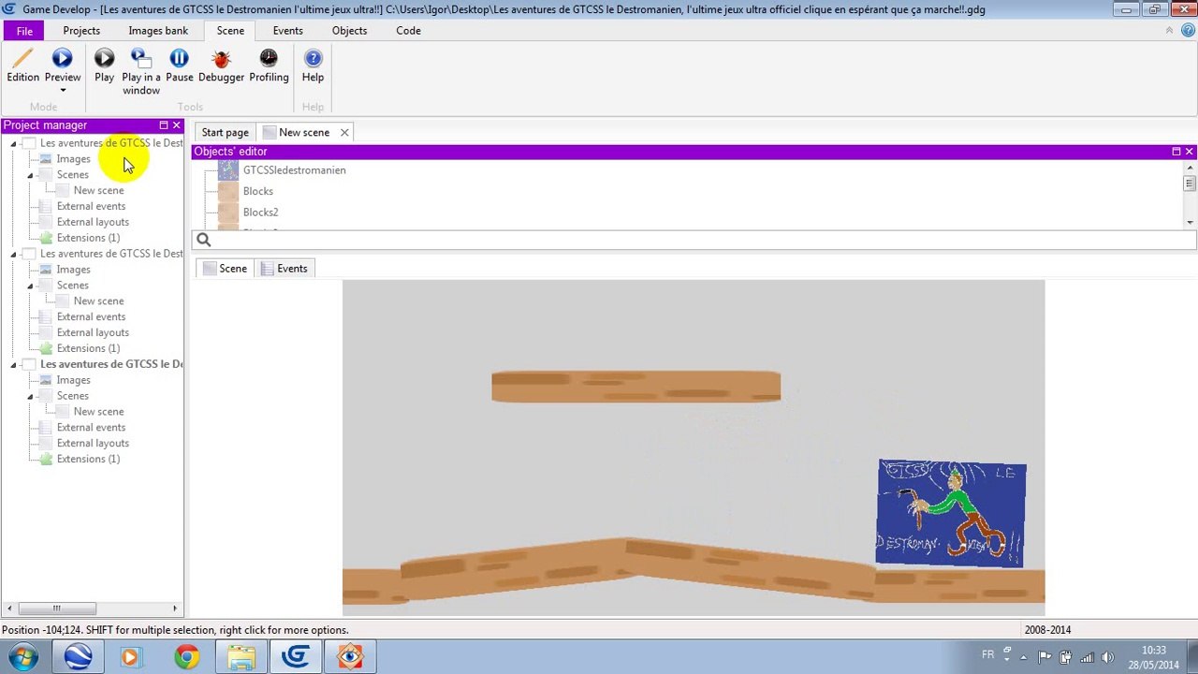Click the Action Center flag icon
This screenshot has width=1198, height=674.
(1045, 657)
